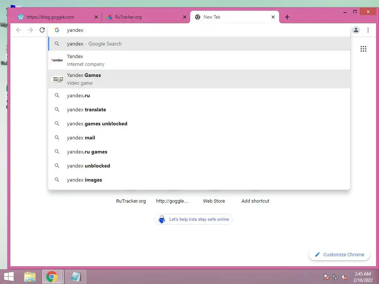Click the network tray icon

[x=335, y=277]
